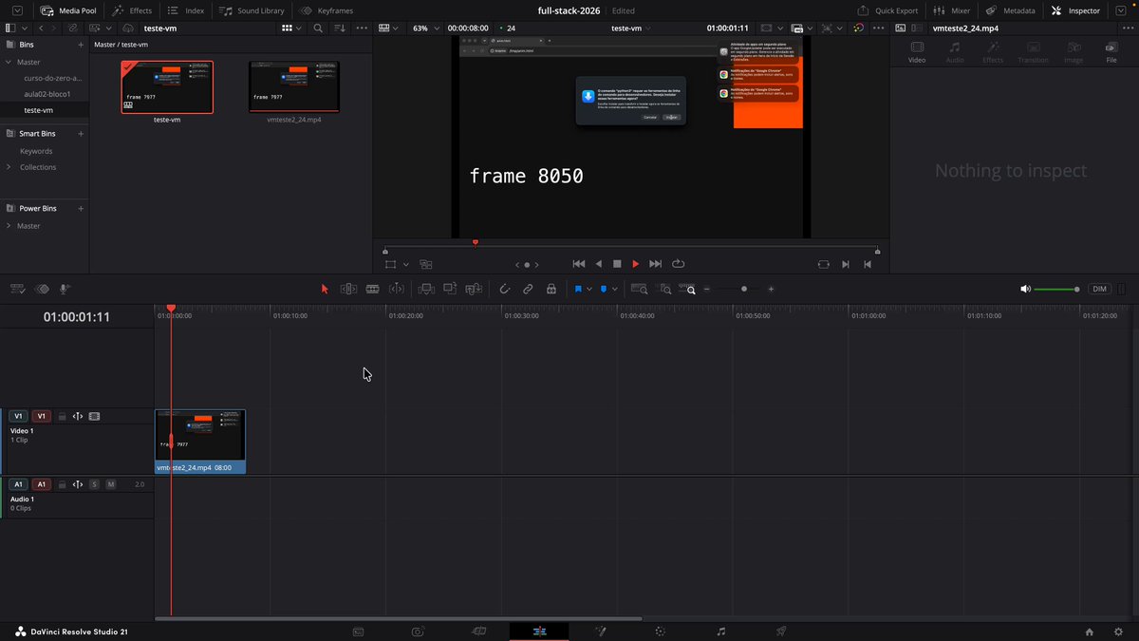Toggle Linked Selection chain icon
This screenshot has width=1139, height=641.
528,289
